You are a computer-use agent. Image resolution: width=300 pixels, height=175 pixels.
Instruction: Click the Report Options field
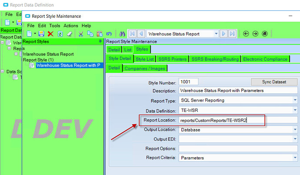pos(238,149)
